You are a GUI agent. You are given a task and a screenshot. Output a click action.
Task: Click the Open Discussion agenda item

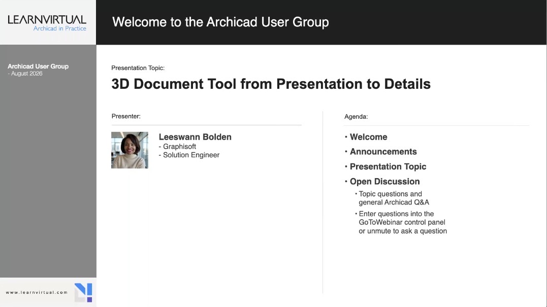click(385, 182)
